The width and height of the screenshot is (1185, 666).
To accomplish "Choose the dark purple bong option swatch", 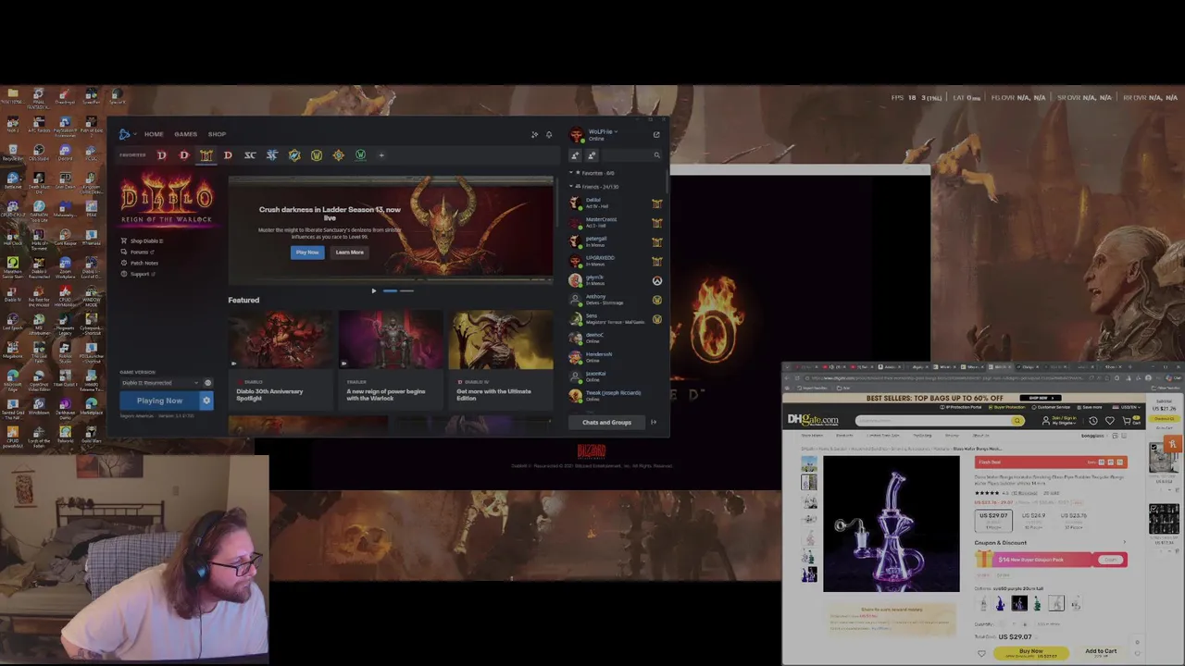I will (x=1018, y=604).
